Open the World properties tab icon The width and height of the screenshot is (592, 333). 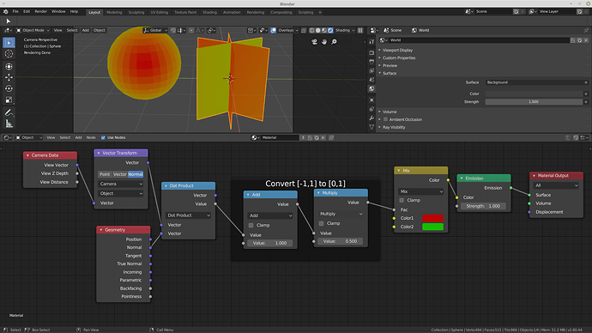[x=372, y=88]
